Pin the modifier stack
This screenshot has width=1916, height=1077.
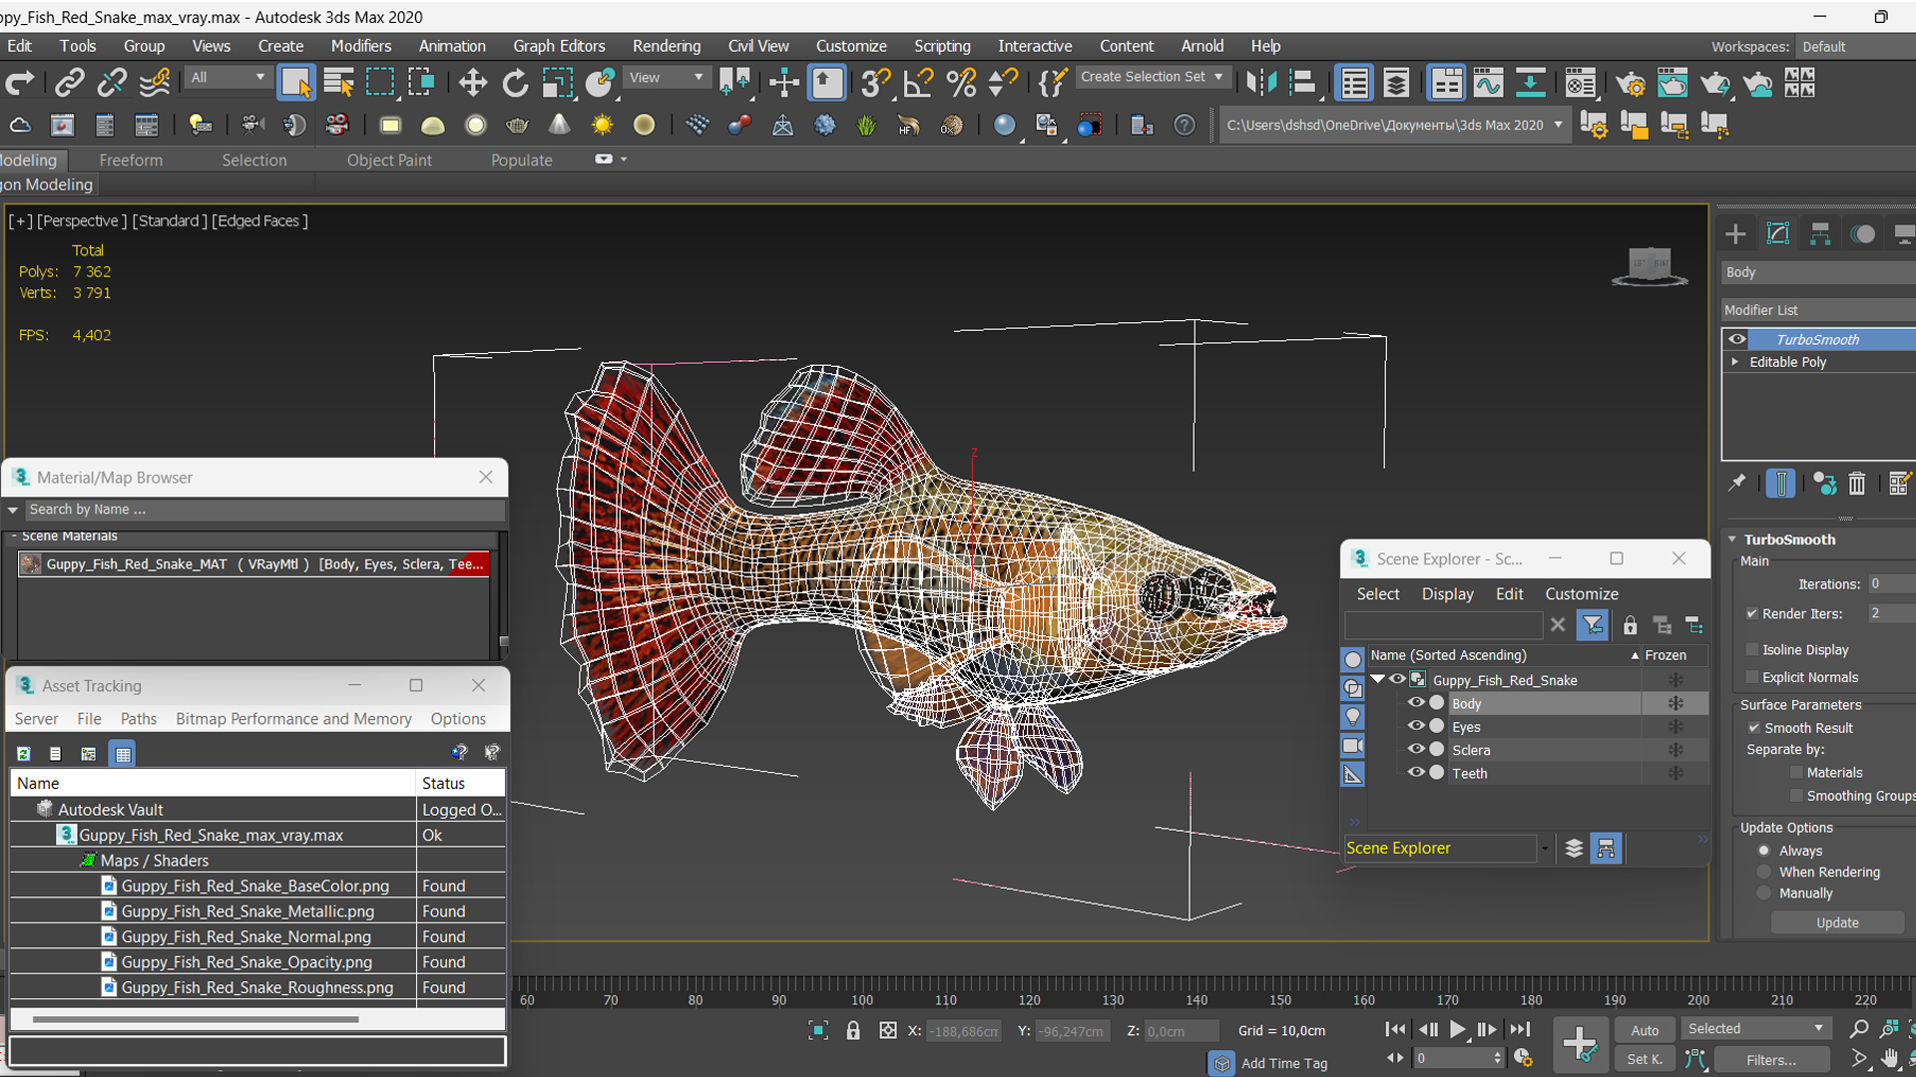pyautogui.click(x=1736, y=484)
